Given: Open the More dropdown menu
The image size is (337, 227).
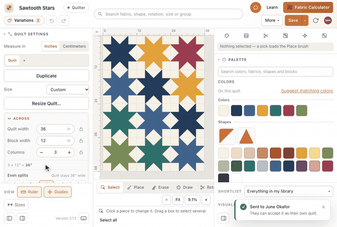Looking at the screenshot, I should point(272,21).
